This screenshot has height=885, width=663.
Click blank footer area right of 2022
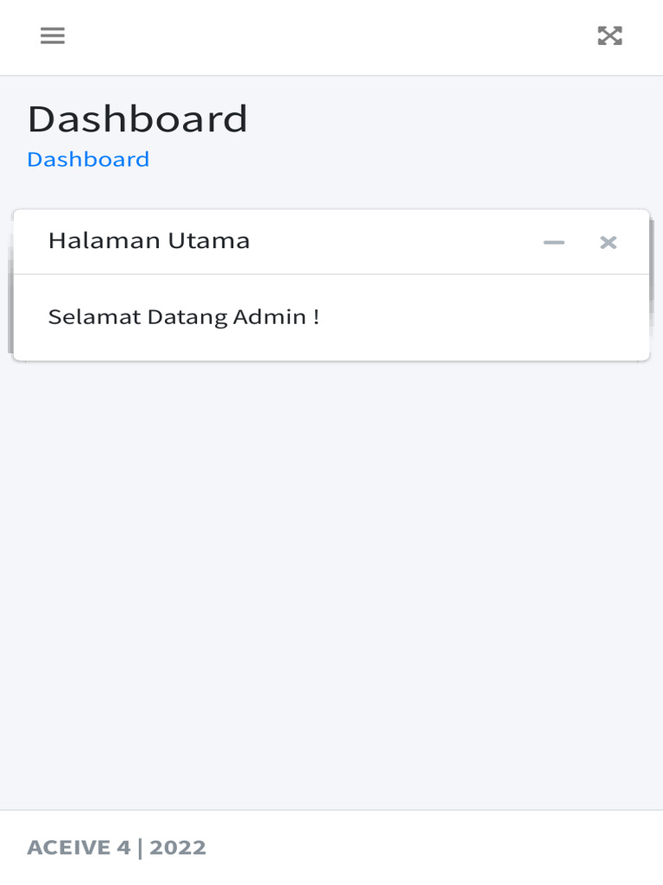[432, 848]
